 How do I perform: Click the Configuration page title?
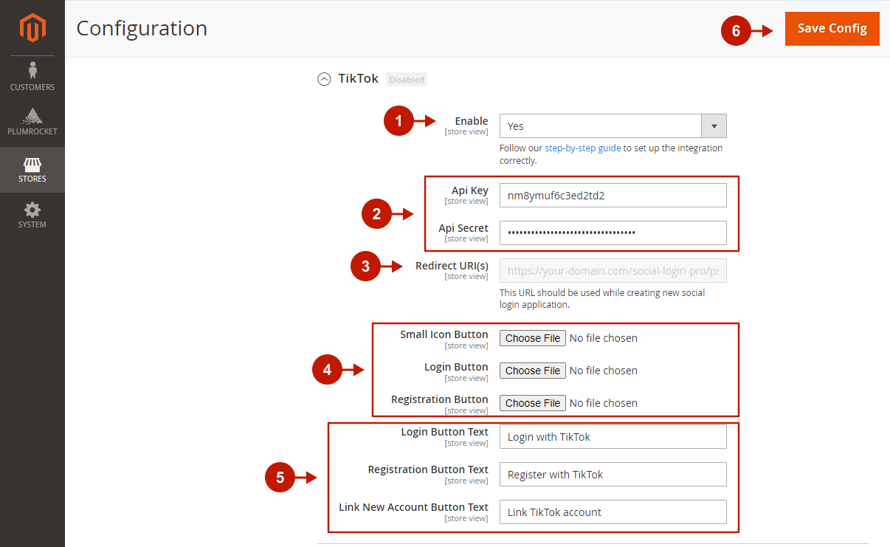tap(142, 28)
